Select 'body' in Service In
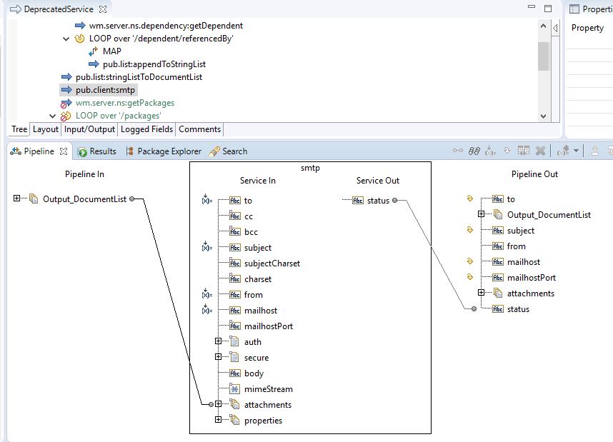Screen dimensions: 613x442 pos(254,373)
